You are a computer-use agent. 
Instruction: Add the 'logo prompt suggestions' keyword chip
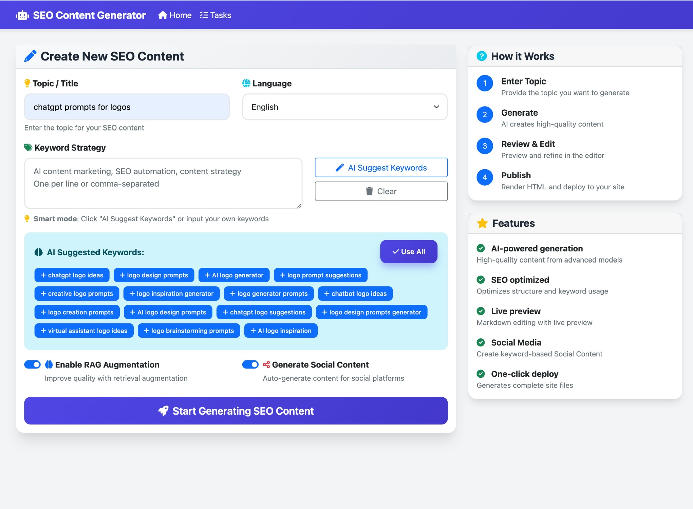pyautogui.click(x=321, y=275)
